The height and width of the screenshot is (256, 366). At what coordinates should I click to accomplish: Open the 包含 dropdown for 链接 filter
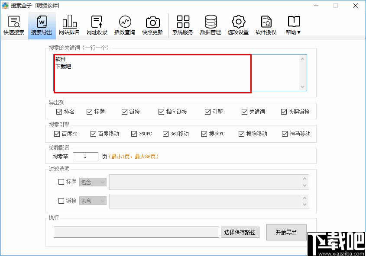click(93, 201)
